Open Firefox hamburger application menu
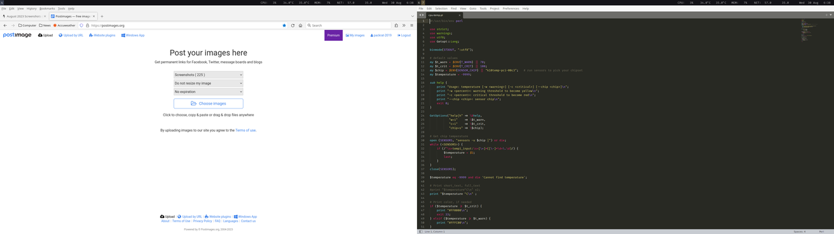 [412, 25]
